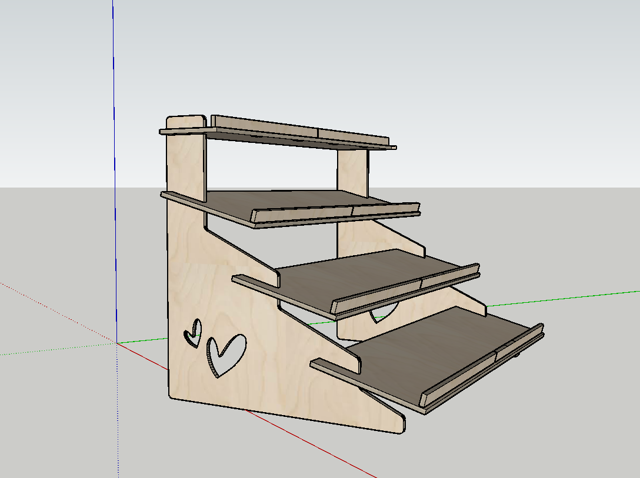Screen dimensions: 640x478
Task: Select the rounded top tab of left panel
Action: point(186,121)
